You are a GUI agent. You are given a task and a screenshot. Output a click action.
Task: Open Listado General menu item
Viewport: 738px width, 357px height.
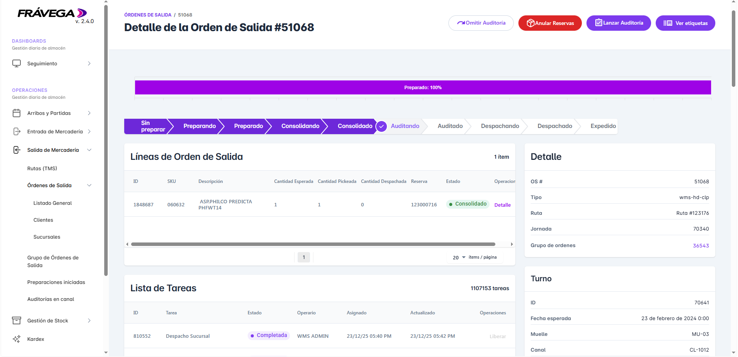point(53,203)
